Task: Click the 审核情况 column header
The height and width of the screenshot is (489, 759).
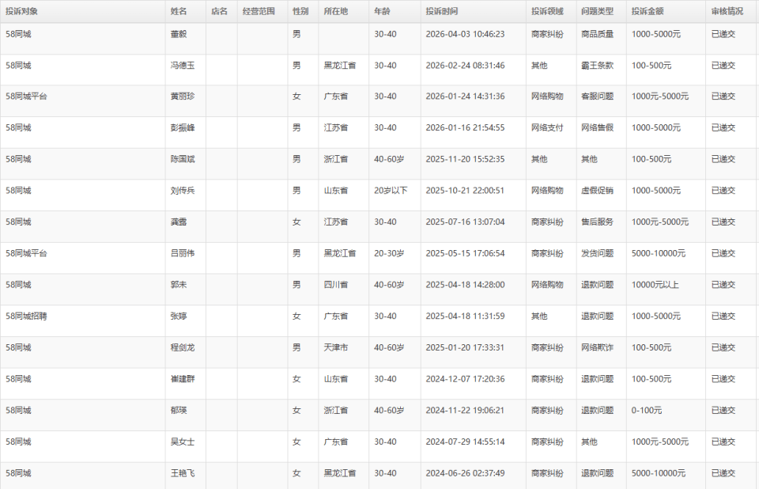Action: [731, 11]
